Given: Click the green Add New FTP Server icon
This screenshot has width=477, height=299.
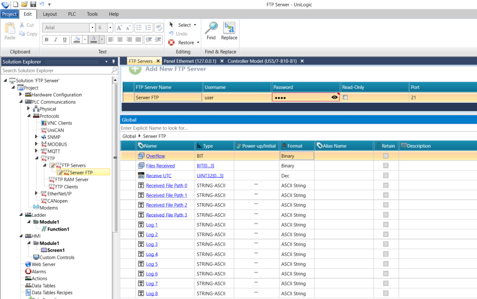Looking at the screenshot, I should 135,70.
